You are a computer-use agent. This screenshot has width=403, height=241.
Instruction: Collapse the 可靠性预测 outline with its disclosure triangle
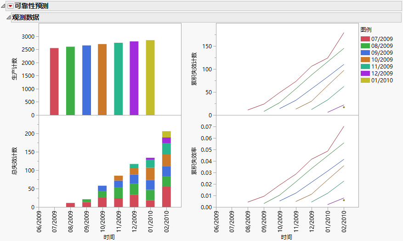tap(4, 6)
